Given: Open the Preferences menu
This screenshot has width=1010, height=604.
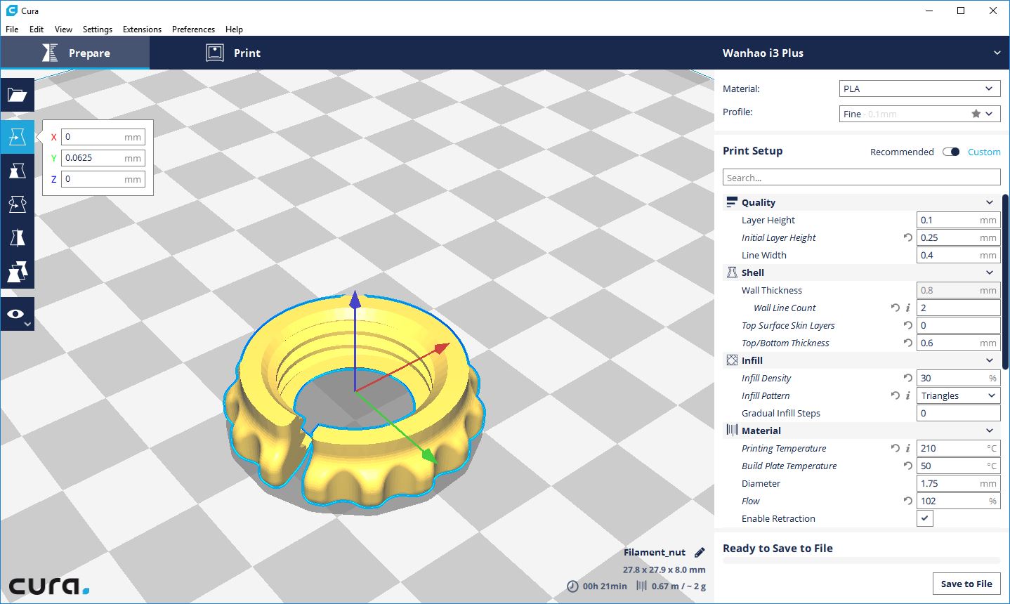Looking at the screenshot, I should (193, 29).
